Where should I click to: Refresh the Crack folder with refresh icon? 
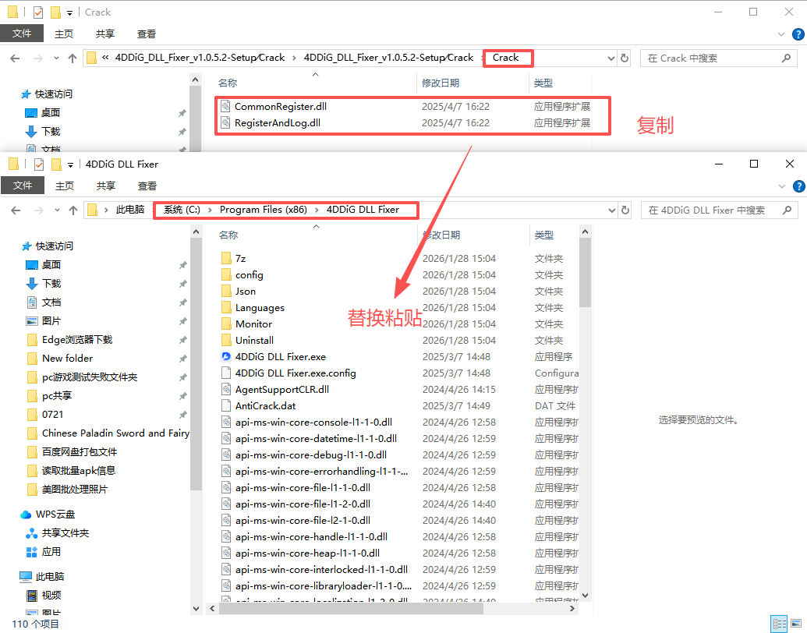point(624,58)
